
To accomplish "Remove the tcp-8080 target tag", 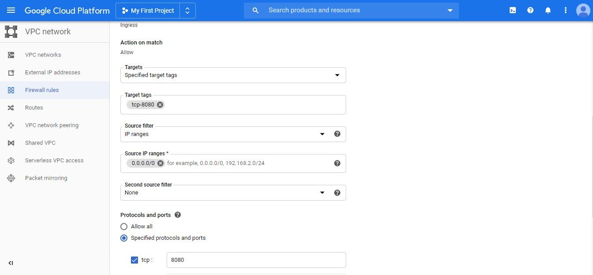I will click(x=160, y=105).
